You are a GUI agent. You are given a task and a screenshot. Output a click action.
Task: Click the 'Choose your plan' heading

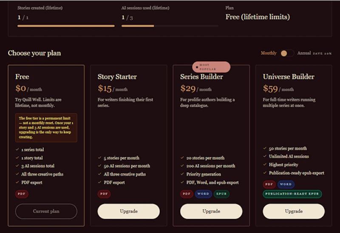click(34, 53)
